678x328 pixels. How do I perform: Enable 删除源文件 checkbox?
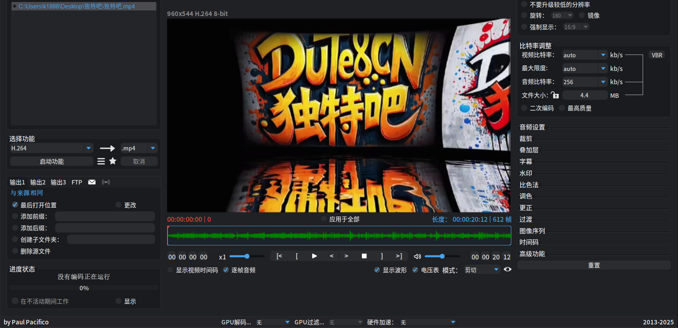pyautogui.click(x=15, y=251)
